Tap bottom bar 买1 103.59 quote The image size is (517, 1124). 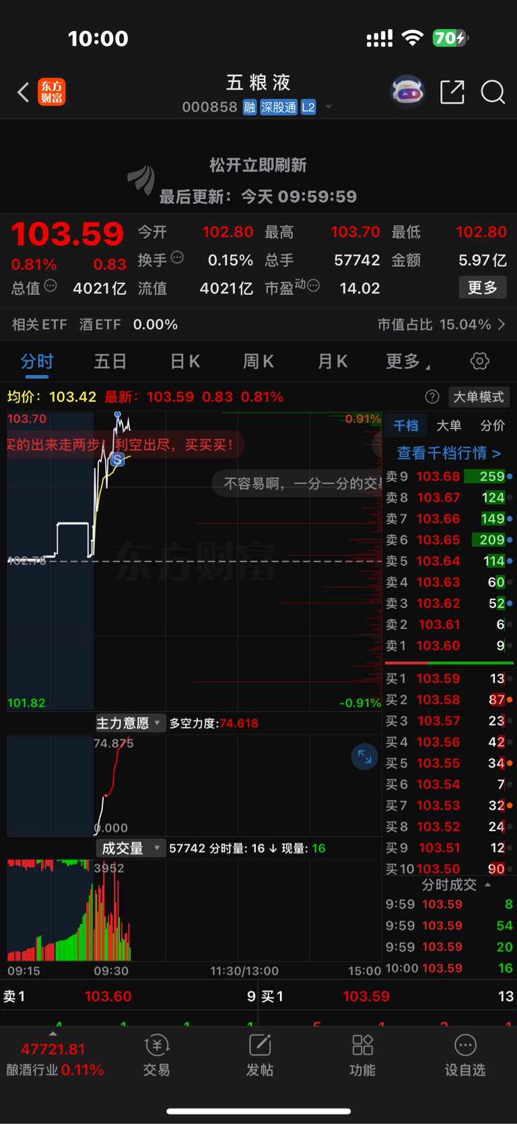coord(388,997)
